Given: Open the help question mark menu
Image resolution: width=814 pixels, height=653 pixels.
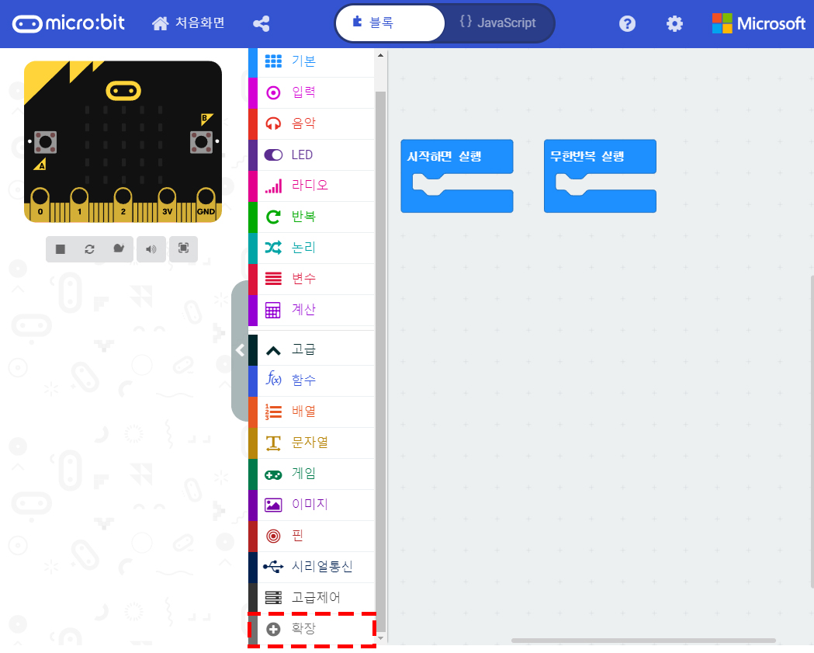Looking at the screenshot, I should [x=627, y=23].
